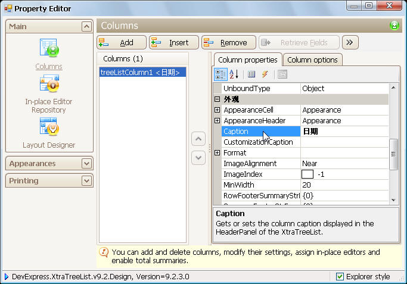This screenshot has width=407, height=284.
Task: Click the hint icon in the yellow info bar
Action: (x=104, y=252)
